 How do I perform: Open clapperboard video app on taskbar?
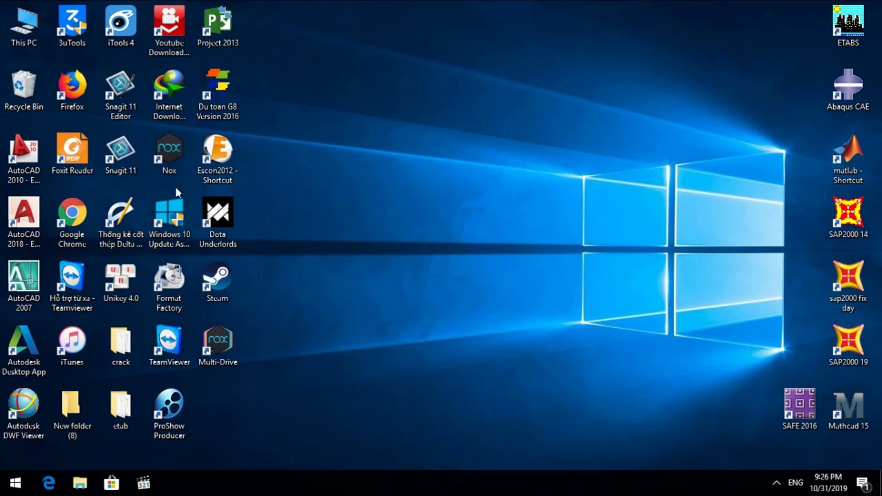pyautogui.click(x=143, y=483)
